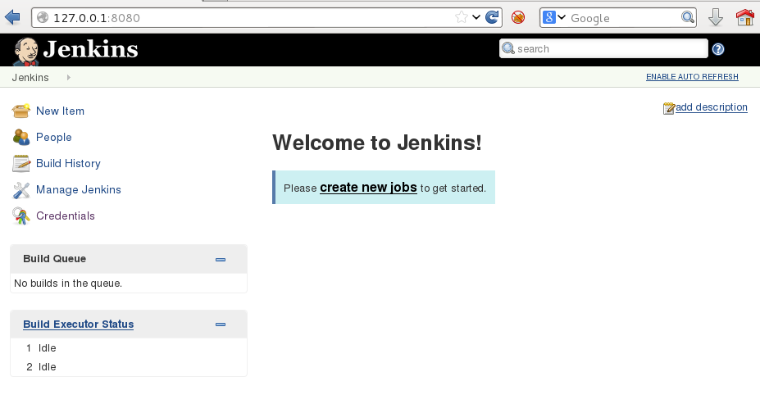Screen dimensions: 760x404
Task: Open Build History link
Action: point(68,163)
